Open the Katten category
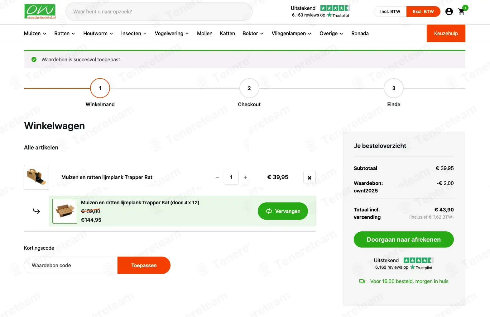The height and width of the screenshot is (317, 490). [x=227, y=33]
